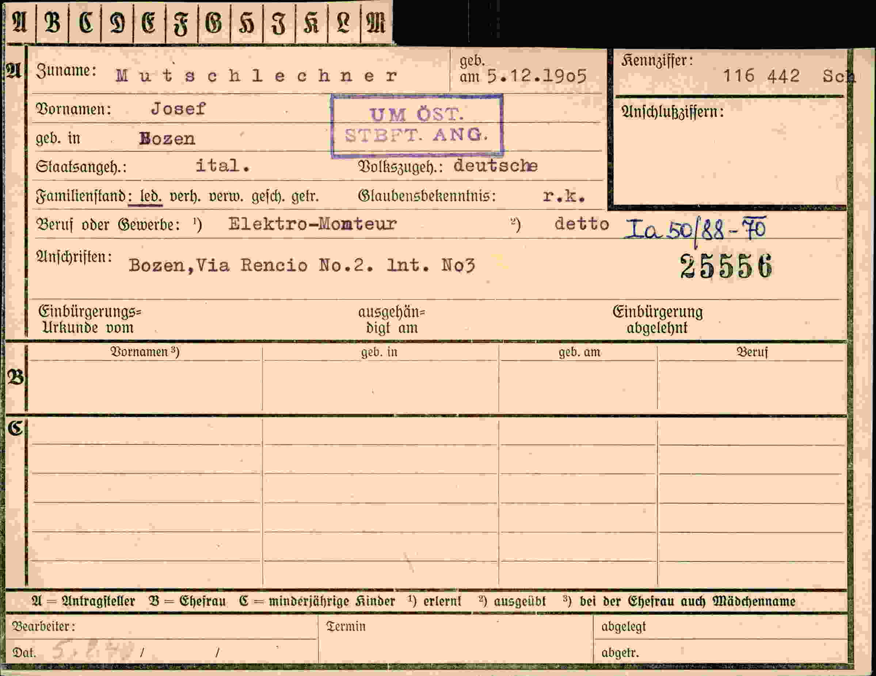The height and width of the screenshot is (676, 876).
Task: Click marital status option 'verw.'
Action: tap(226, 196)
